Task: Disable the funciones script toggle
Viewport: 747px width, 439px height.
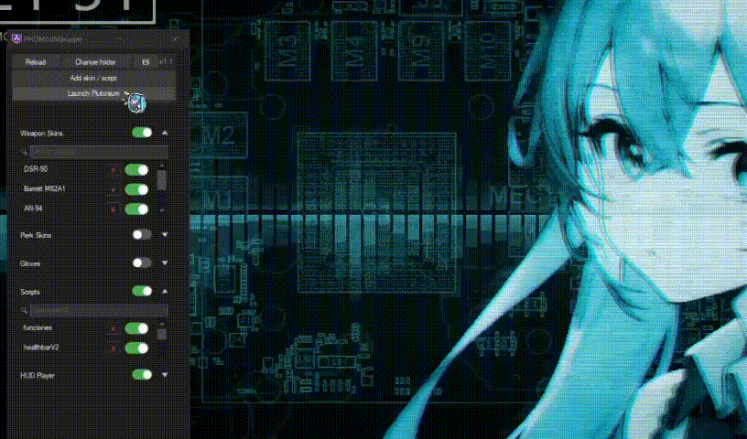Action: [136, 328]
